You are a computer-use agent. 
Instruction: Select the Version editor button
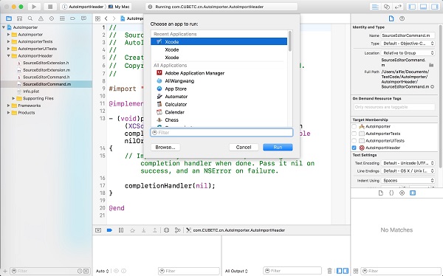[x=398, y=7]
